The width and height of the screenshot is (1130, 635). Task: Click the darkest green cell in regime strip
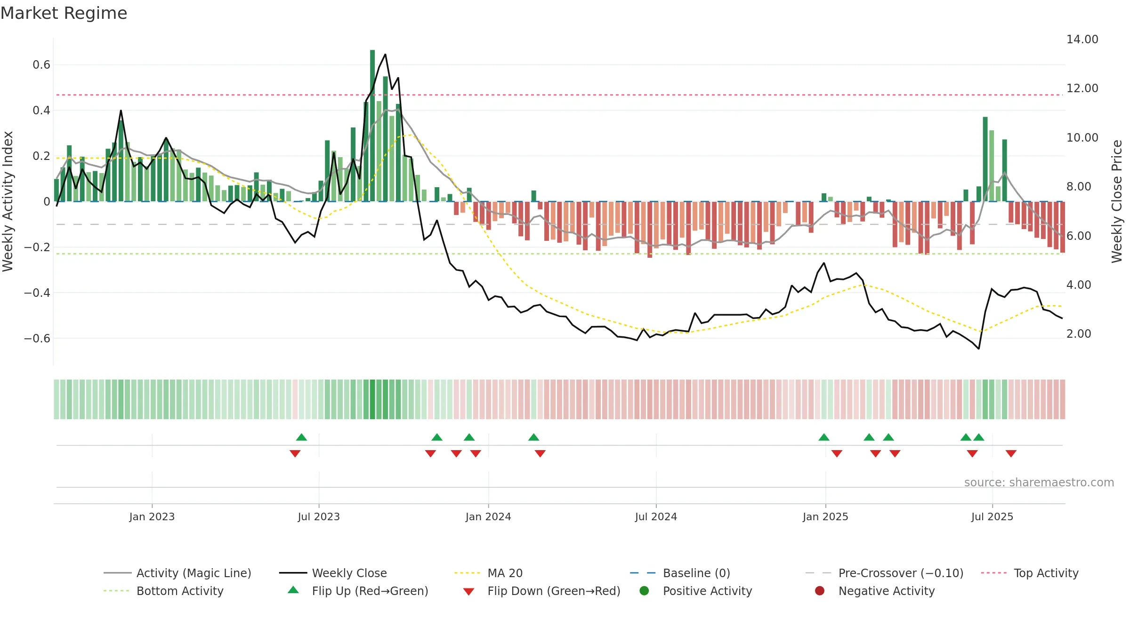[x=372, y=399]
